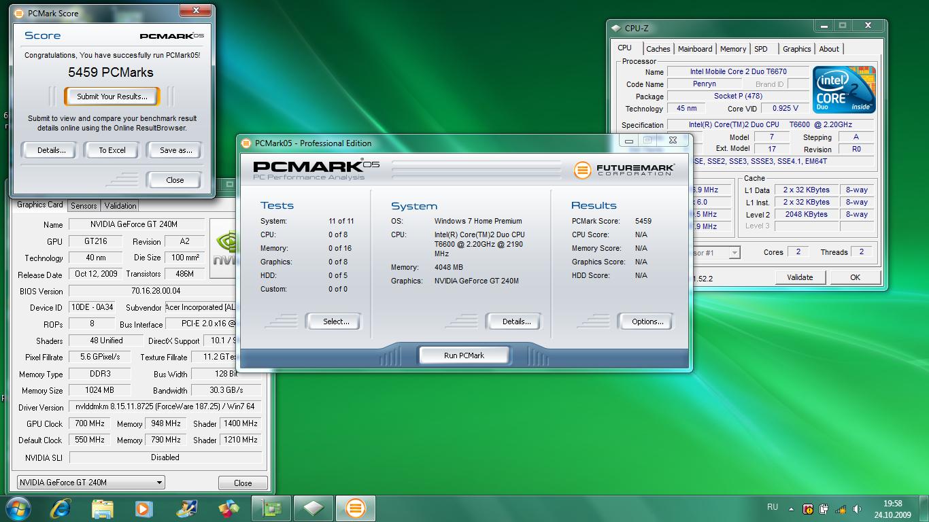929x522 pixels.
Task: Click the Futuremark orange logo in PCMark05
Action: (582, 169)
